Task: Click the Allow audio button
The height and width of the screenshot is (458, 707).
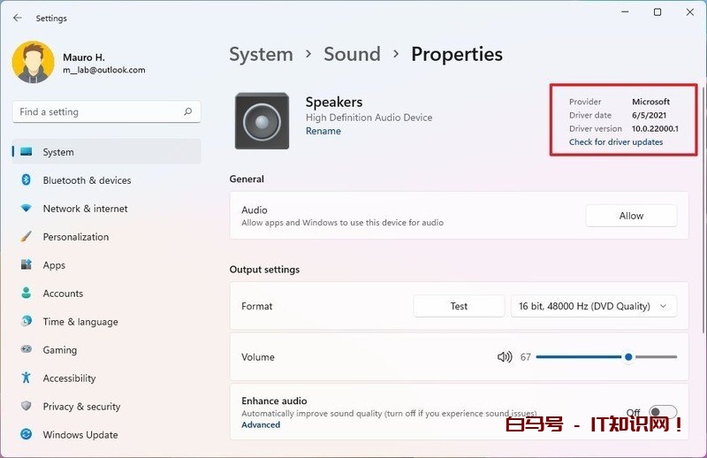Action: pyautogui.click(x=631, y=216)
